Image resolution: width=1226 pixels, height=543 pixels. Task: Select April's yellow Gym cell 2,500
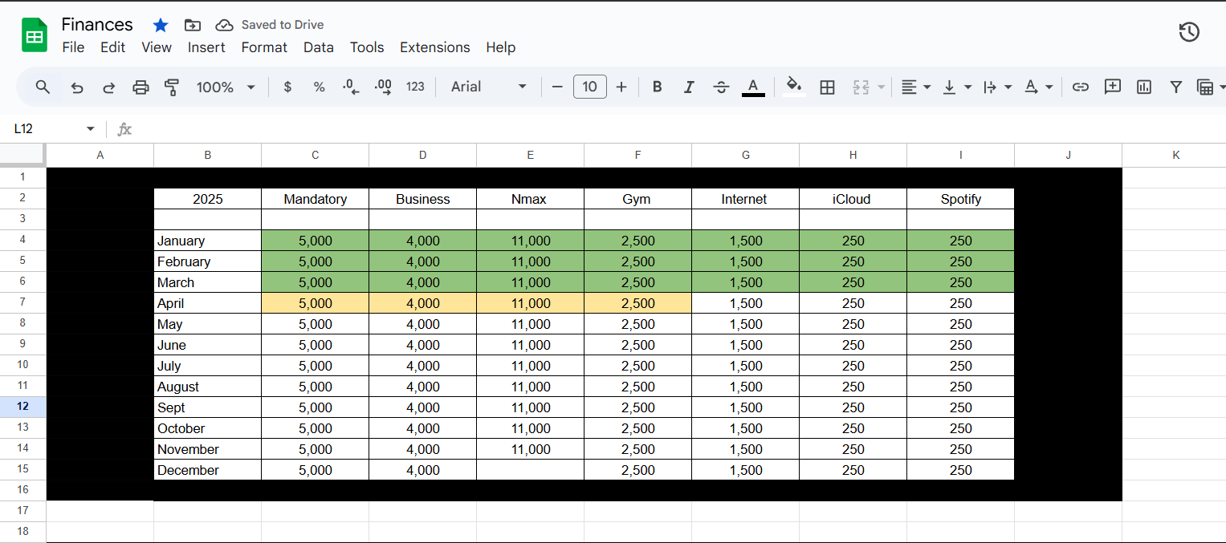[637, 303]
